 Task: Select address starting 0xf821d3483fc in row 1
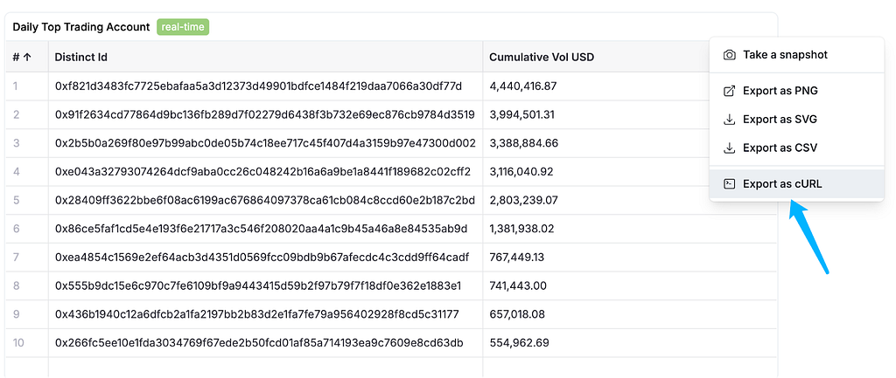[258, 86]
